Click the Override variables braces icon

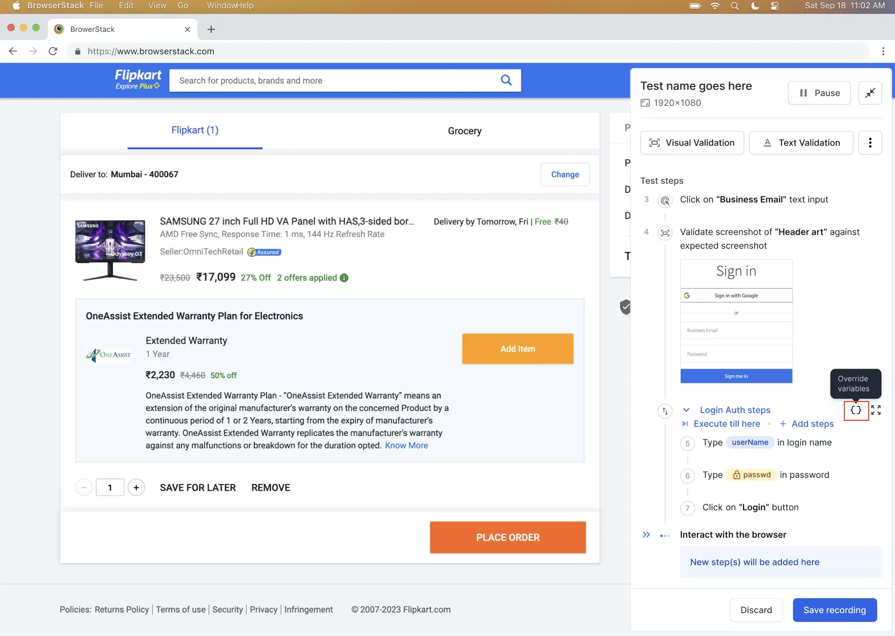coord(856,410)
